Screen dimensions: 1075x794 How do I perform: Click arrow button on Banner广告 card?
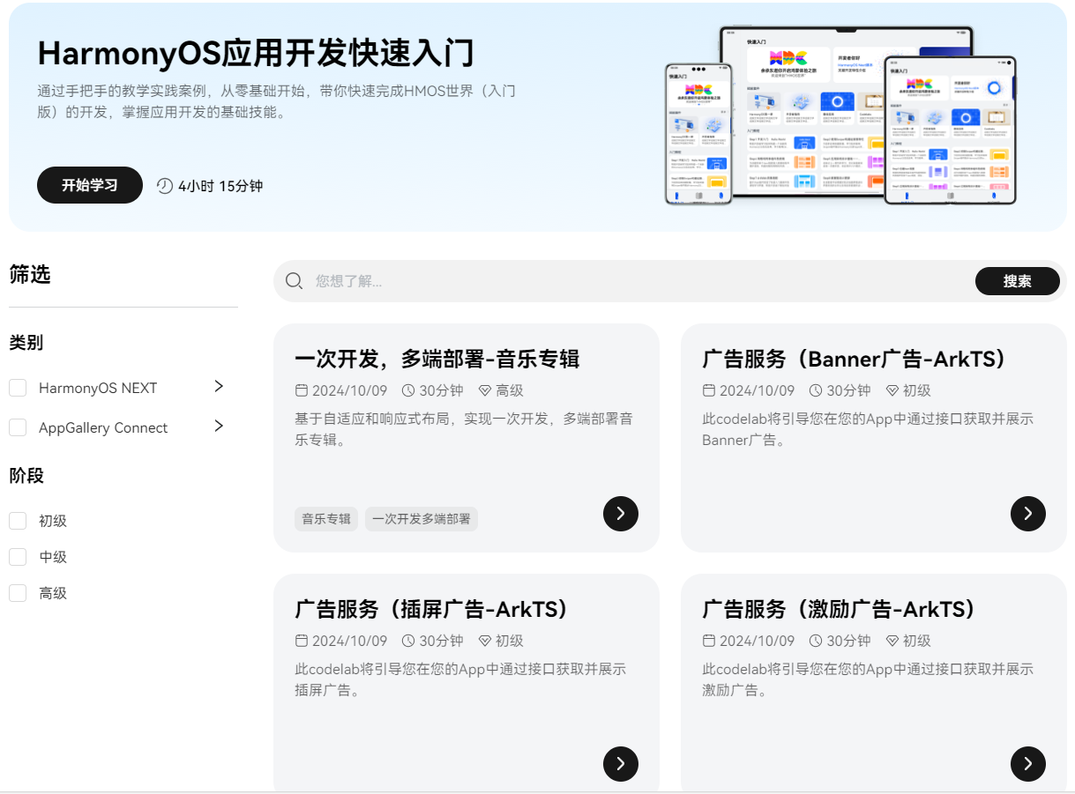tap(1028, 514)
